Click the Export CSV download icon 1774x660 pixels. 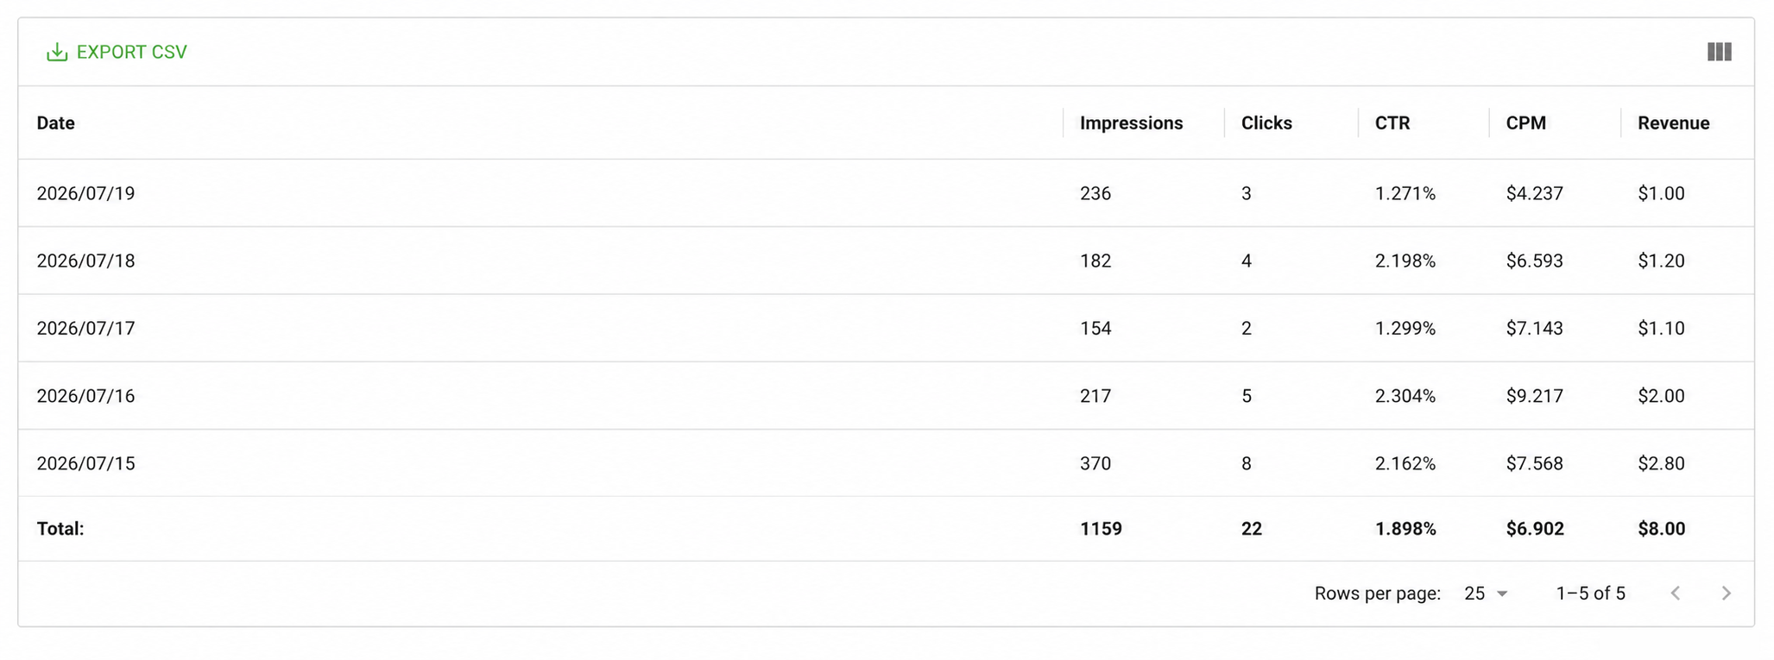pyautogui.click(x=57, y=53)
